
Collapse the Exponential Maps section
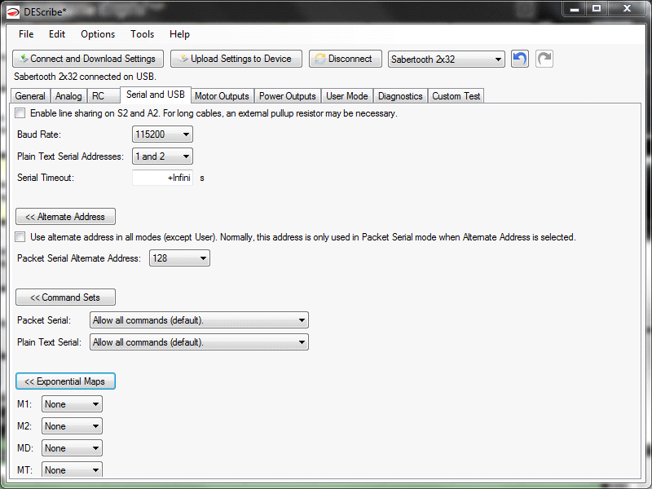pyautogui.click(x=66, y=381)
